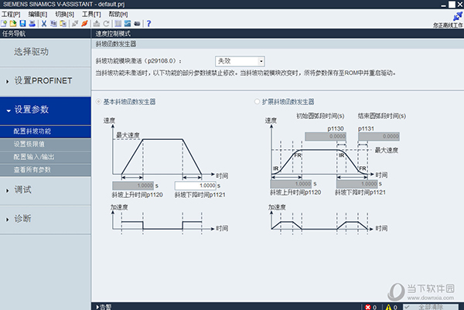The image size is (464, 310).
Task: Click extended 斜坡下降时间p1121 value field
Action: [x=357, y=184]
